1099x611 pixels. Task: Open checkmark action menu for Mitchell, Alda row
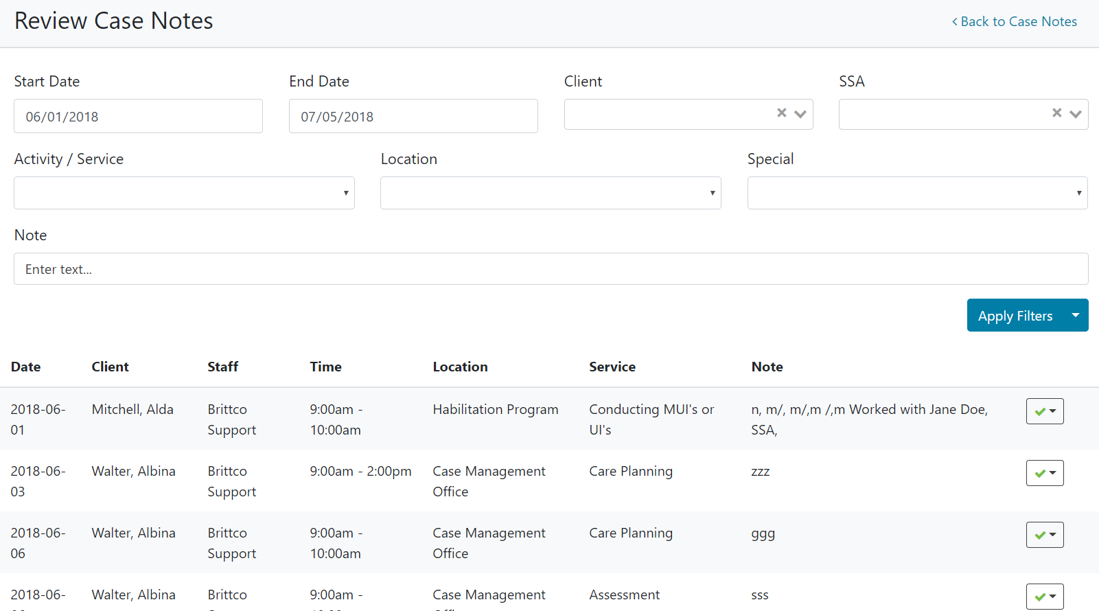1044,411
